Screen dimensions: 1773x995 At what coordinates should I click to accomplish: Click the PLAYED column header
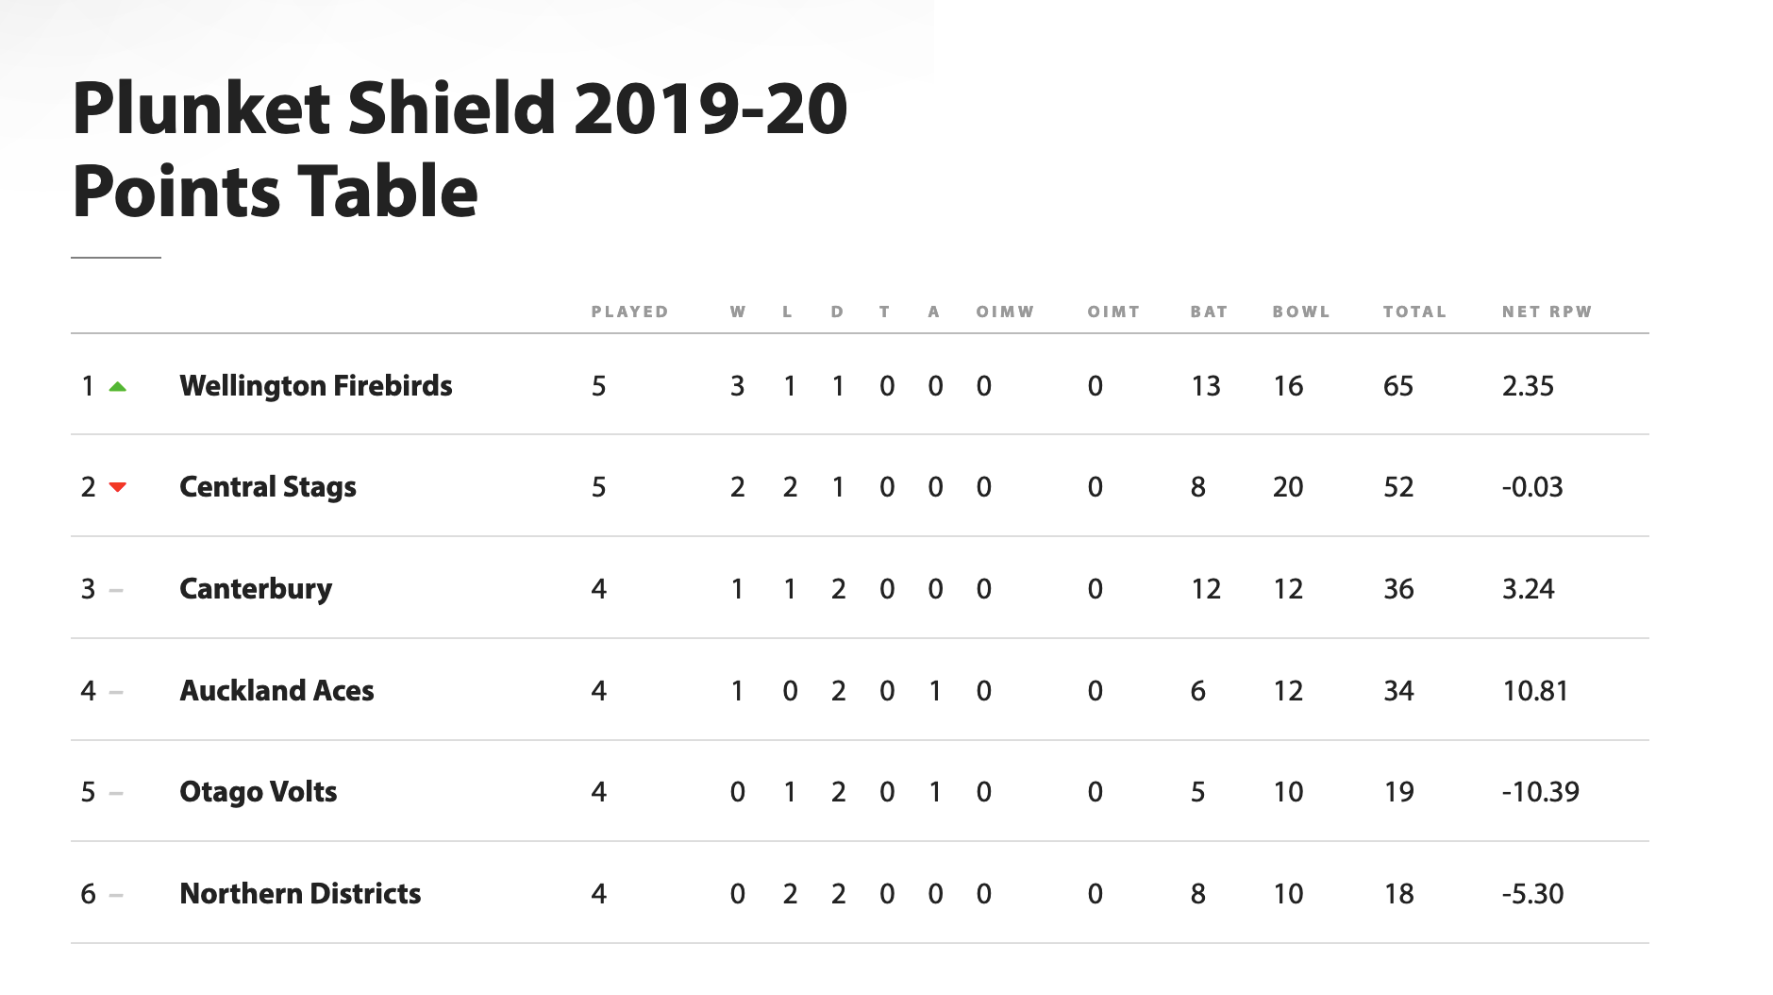[x=629, y=312]
